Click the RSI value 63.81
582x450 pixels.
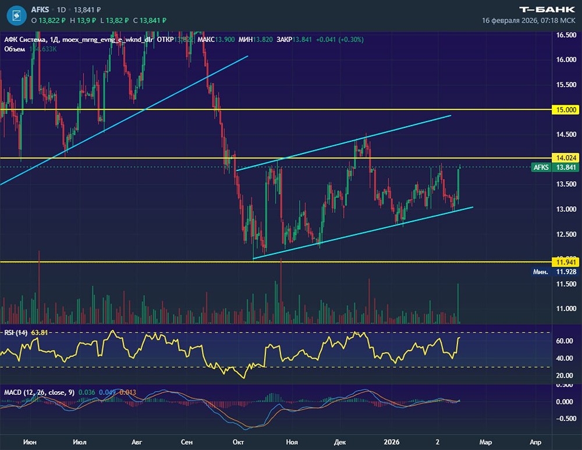tap(40, 333)
